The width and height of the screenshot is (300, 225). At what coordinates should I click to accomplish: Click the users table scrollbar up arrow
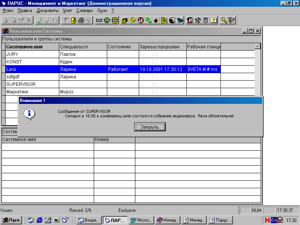[258, 46]
